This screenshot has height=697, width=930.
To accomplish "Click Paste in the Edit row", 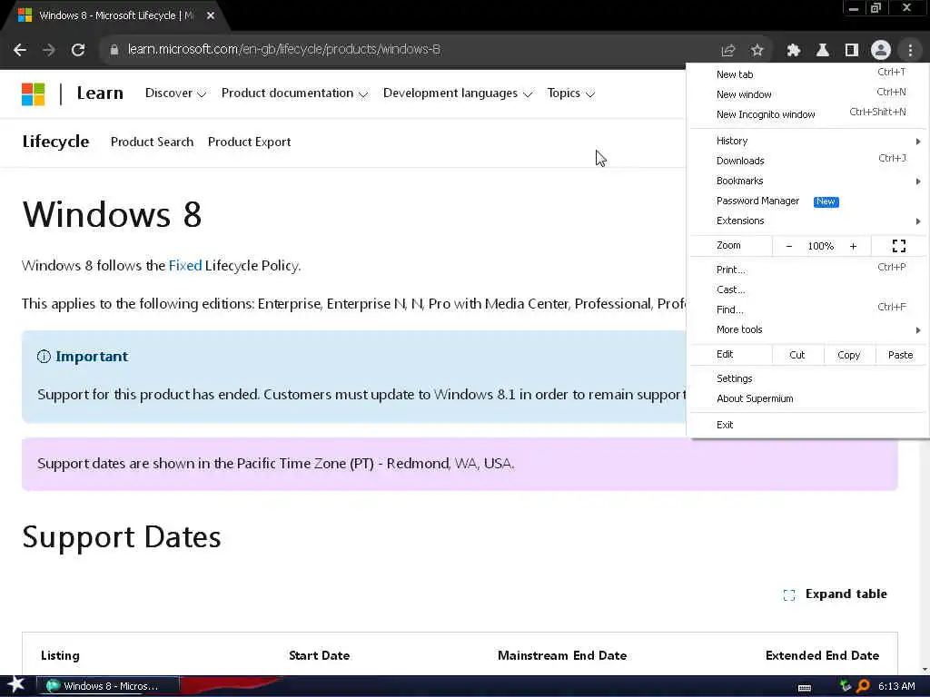I will click(x=900, y=355).
